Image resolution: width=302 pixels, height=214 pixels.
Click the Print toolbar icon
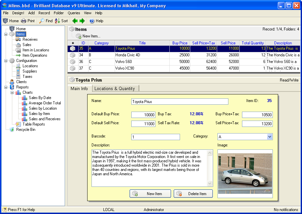pyautogui.click(x=24, y=21)
